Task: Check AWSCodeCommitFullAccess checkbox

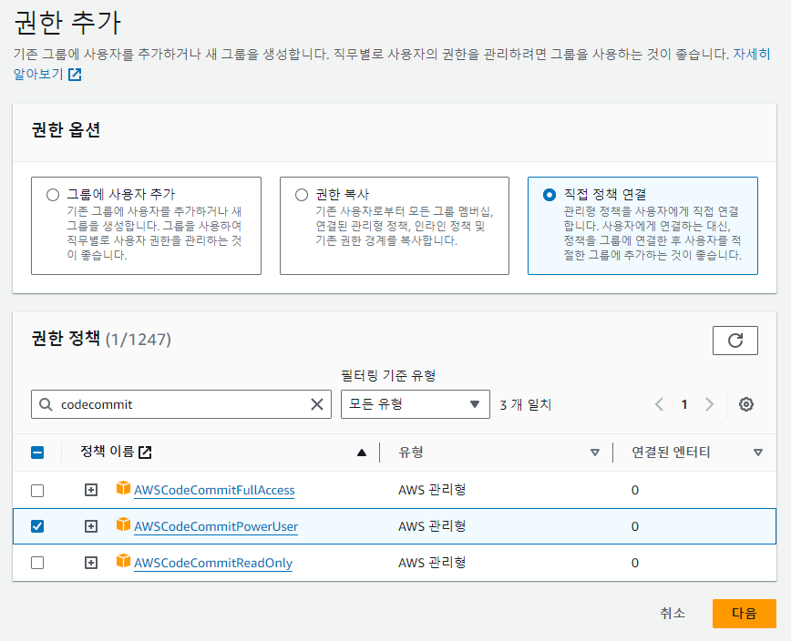Action: [37, 491]
